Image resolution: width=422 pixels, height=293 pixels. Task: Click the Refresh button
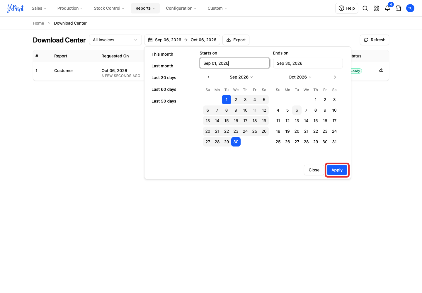375,40
